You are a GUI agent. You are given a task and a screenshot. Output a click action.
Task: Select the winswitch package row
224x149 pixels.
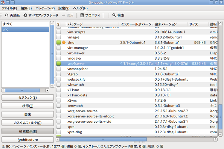[137, 84]
